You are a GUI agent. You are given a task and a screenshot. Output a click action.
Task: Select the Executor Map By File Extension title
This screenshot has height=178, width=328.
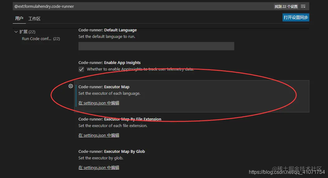tap(120, 119)
